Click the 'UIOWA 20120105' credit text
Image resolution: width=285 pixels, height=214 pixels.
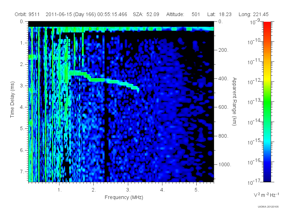tap(268, 207)
